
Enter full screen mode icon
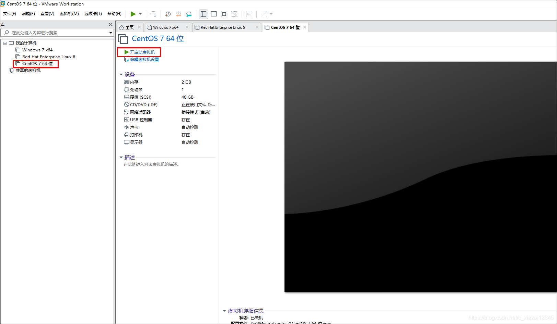coord(224,14)
